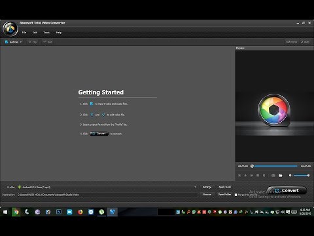The width and height of the screenshot is (314, 236).
Task: Open the File menu
Action: pyautogui.click(x=24, y=33)
